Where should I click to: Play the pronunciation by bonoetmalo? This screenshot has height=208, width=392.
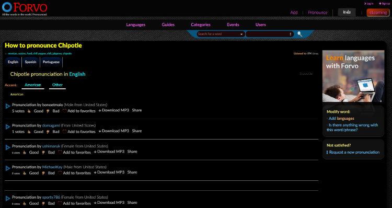pos(8,106)
